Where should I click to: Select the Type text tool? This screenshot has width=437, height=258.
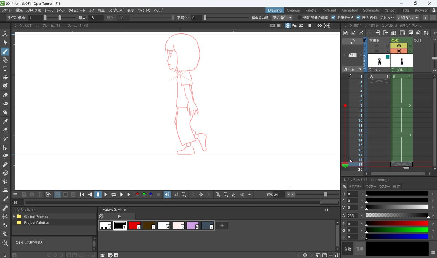click(5, 69)
